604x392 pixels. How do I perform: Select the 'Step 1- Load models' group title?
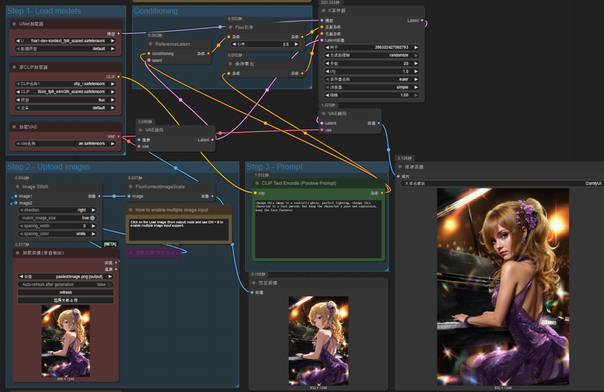coord(44,11)
